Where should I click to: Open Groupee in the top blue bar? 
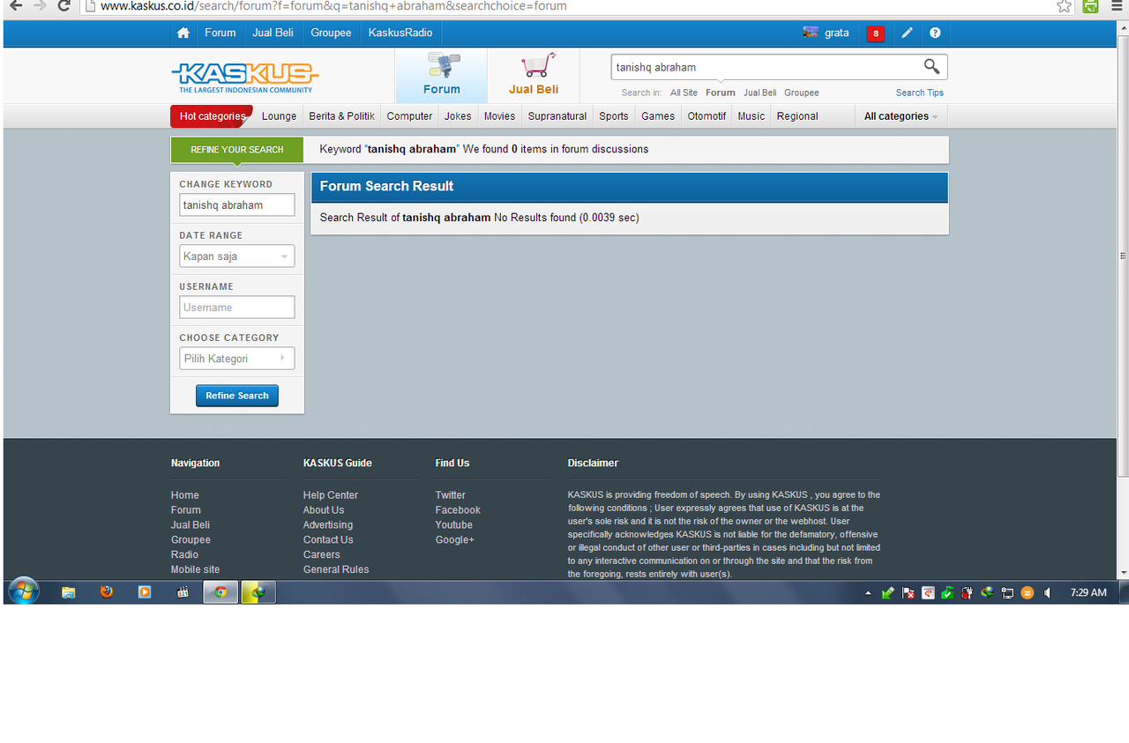331,33
